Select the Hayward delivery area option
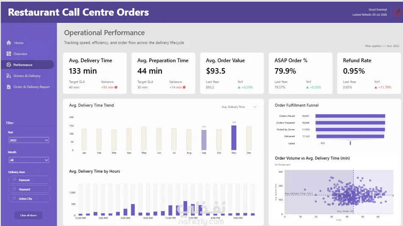 (x=29, y=189)
